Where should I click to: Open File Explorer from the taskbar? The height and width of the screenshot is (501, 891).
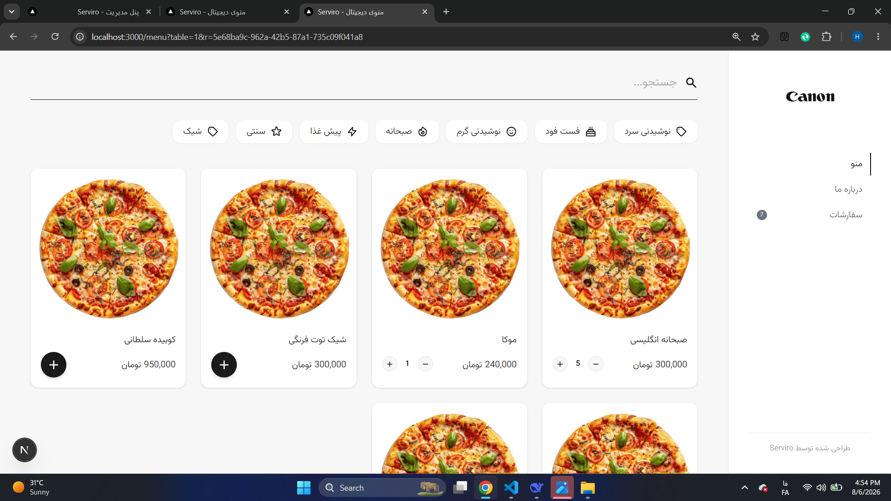tap(587, 488)
